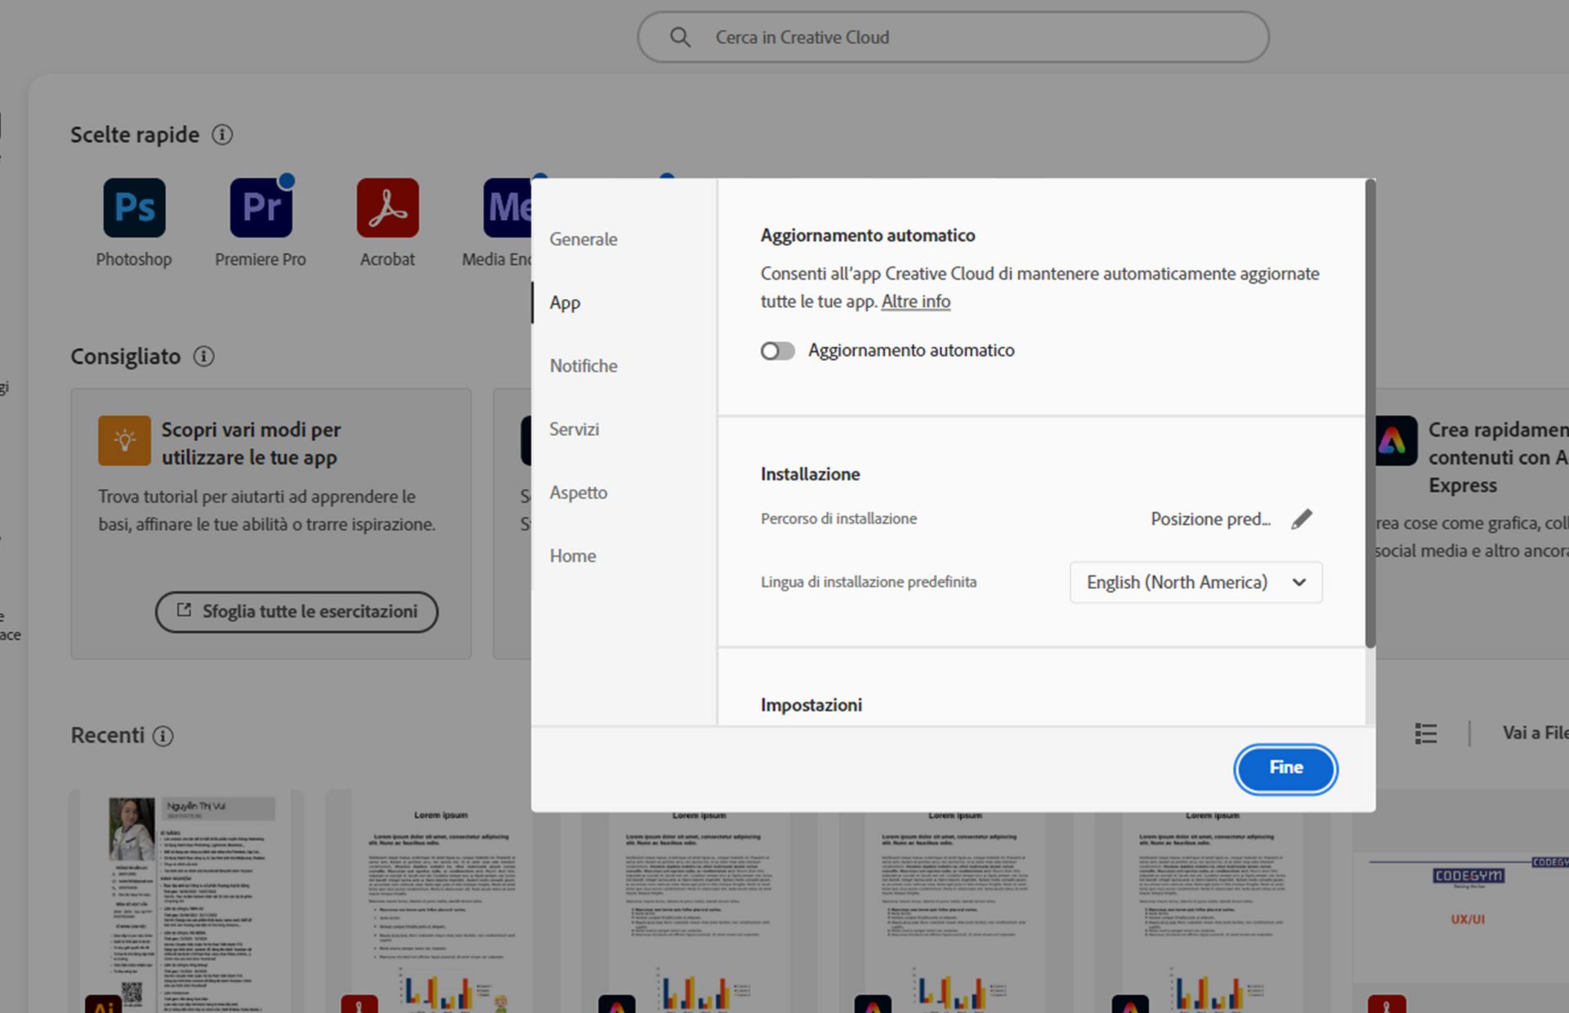Screen dimensions: 1569x1013
Task: Click the lightbulb tutorials icon
Action: coord(124,440)
